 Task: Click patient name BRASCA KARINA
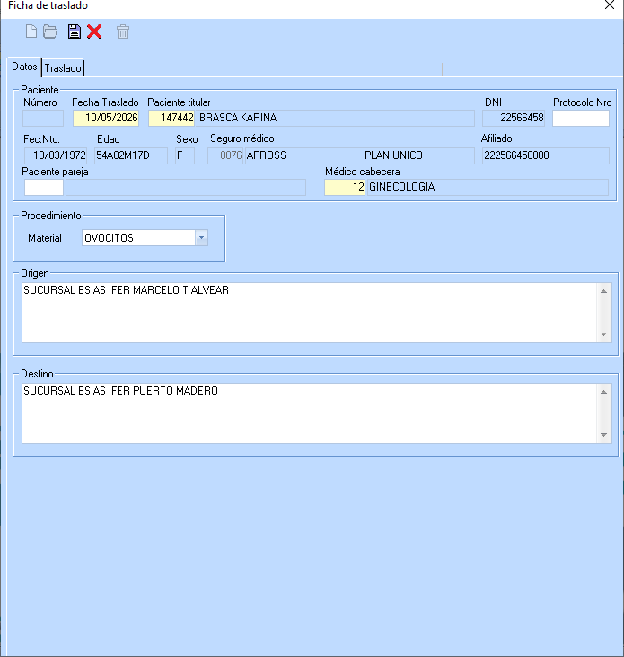[x=238, y=118]
